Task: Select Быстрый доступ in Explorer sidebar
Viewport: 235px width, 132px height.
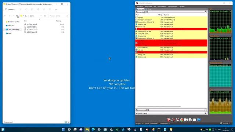Action: 12,22
